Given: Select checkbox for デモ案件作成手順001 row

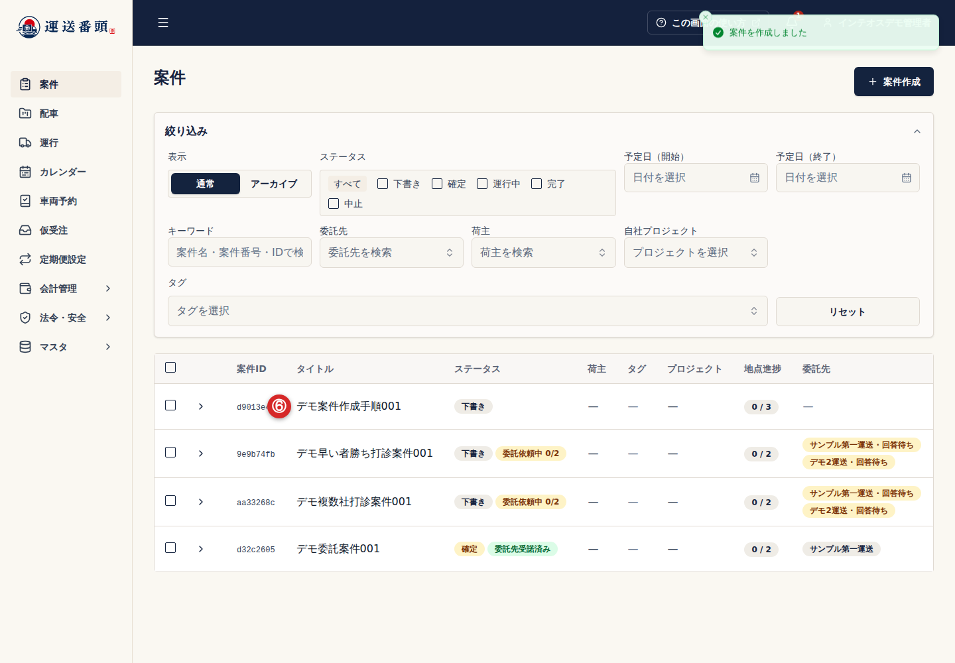Looking at the screenshot, I should point(170,405).
